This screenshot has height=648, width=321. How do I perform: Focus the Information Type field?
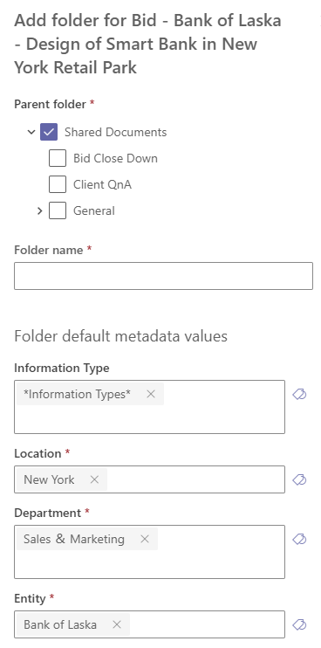149,407
